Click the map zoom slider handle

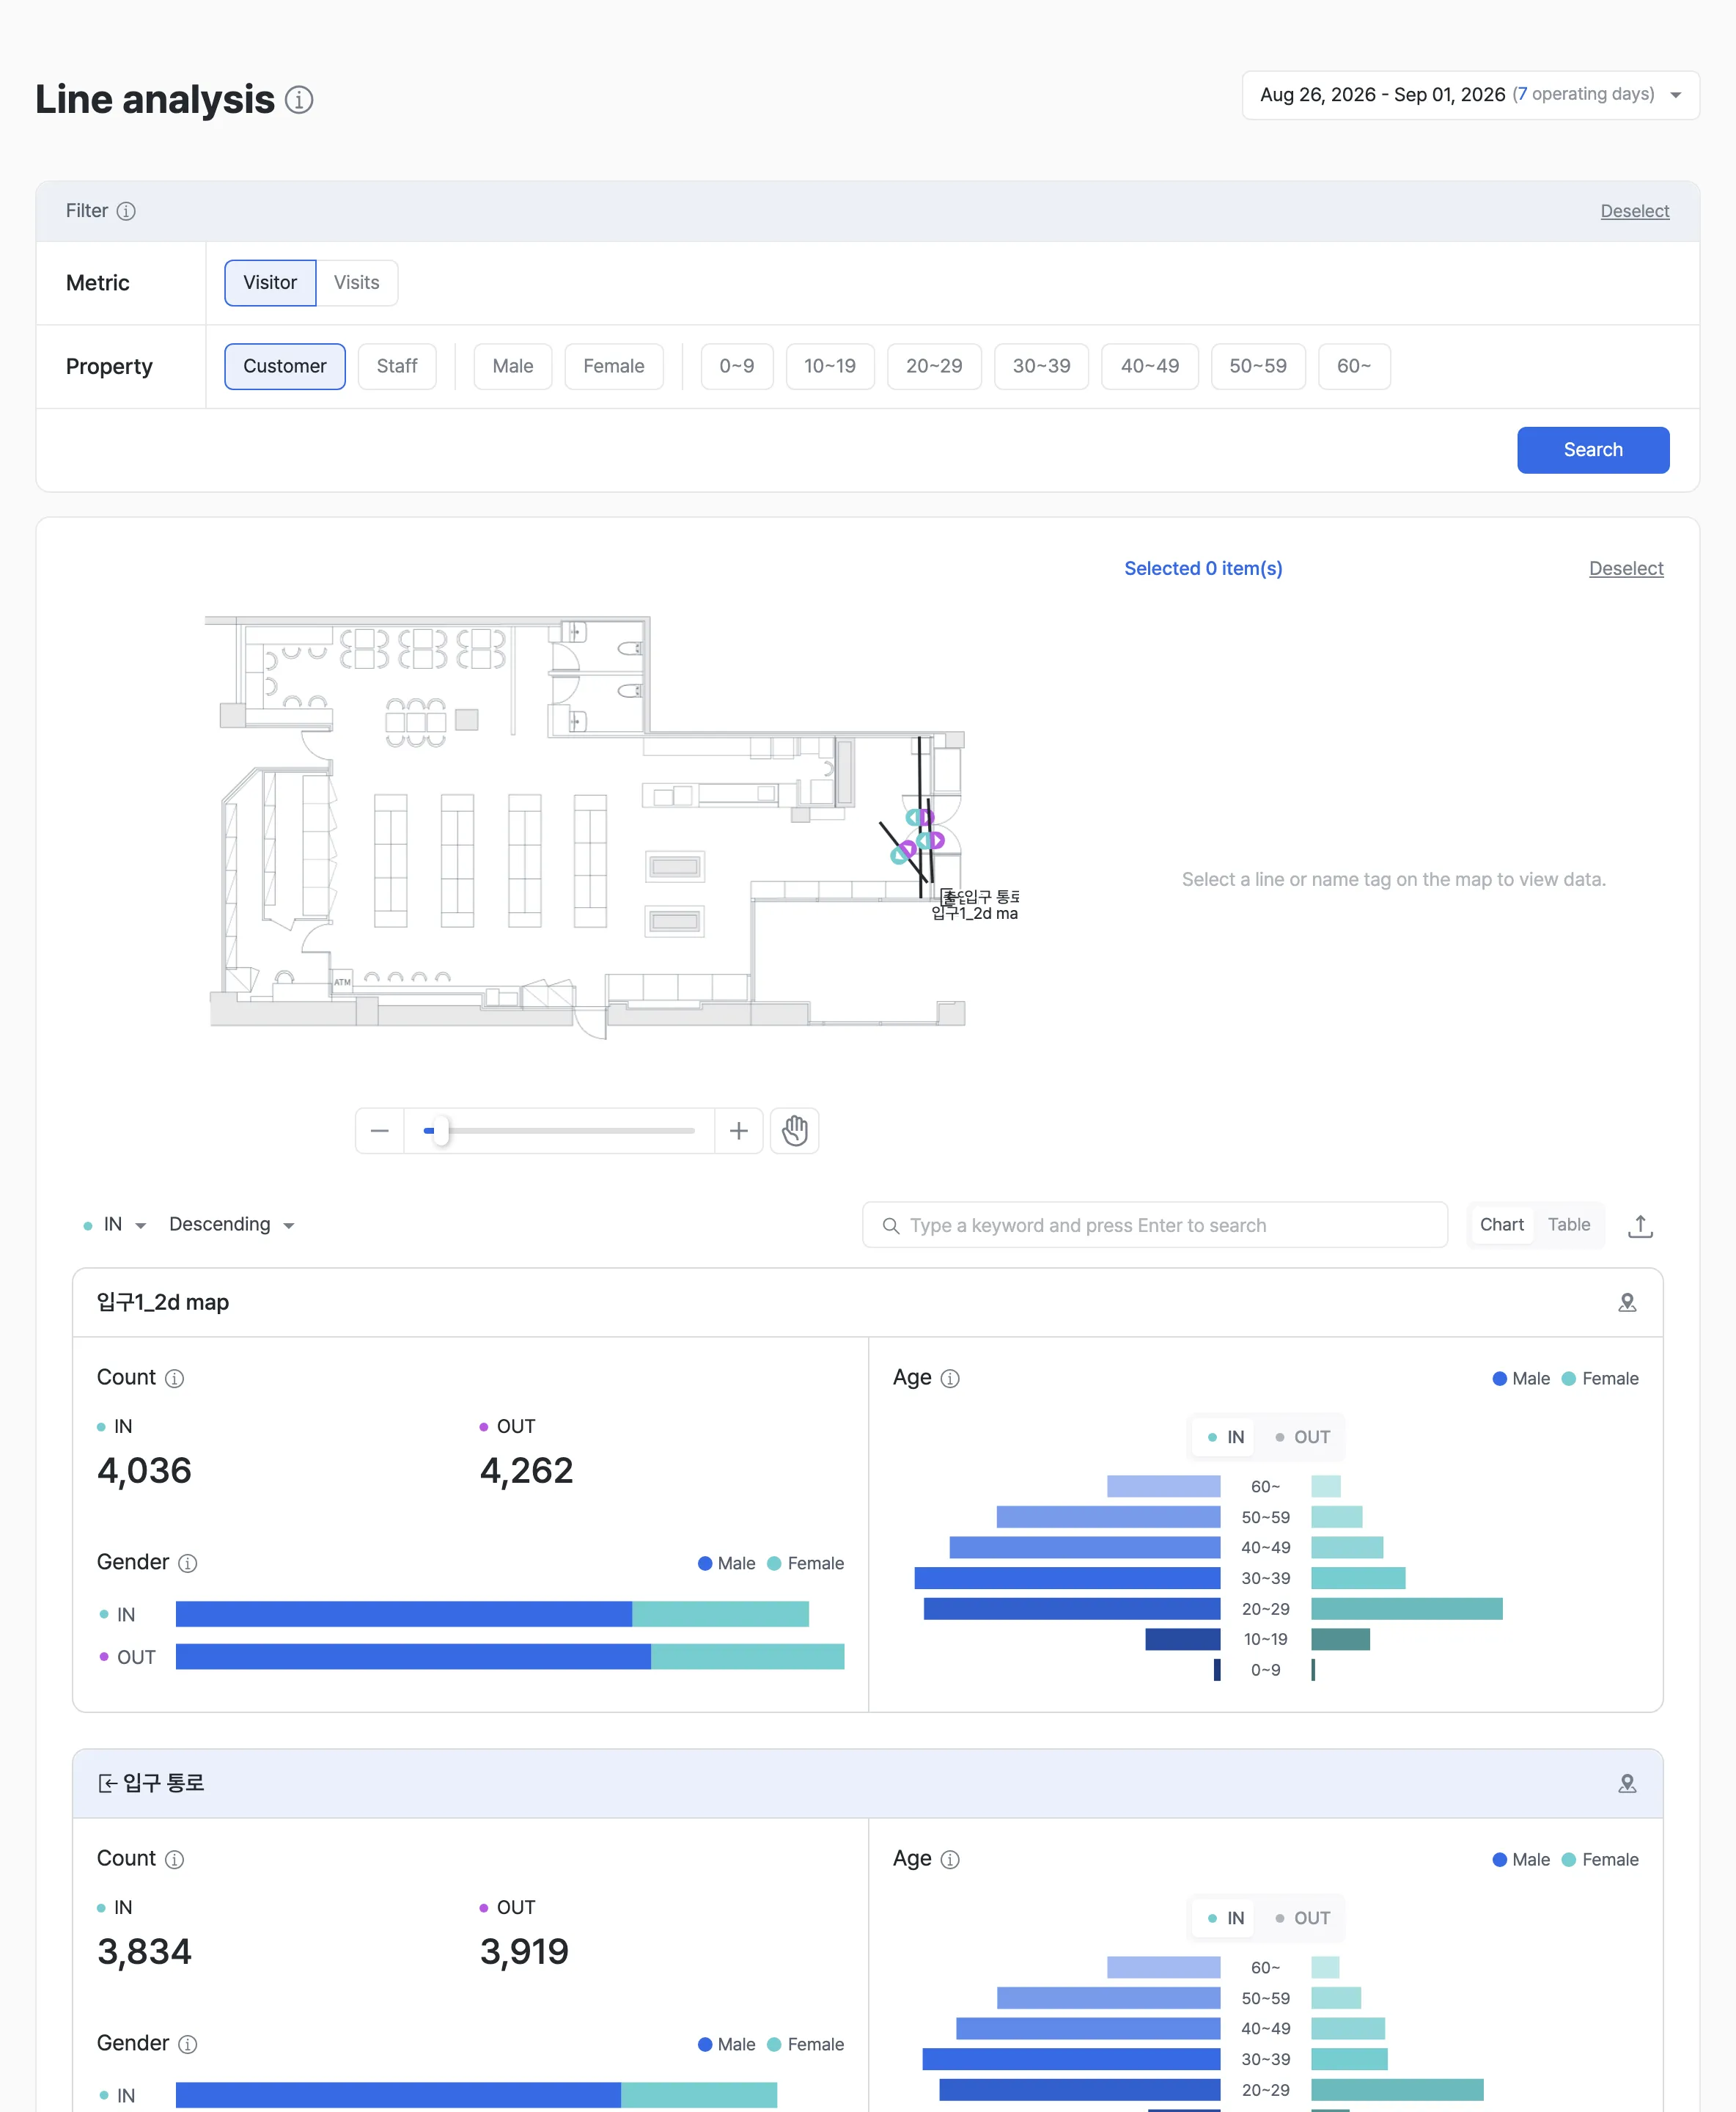coord(441,1131)
